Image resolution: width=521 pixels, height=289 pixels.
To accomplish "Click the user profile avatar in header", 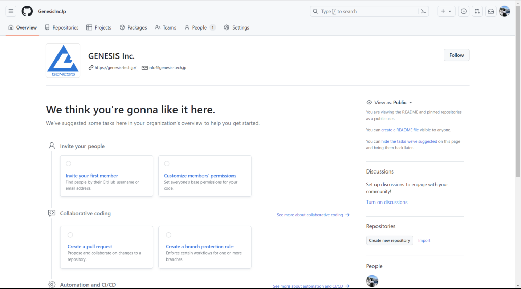I will (x=504, y=11).
